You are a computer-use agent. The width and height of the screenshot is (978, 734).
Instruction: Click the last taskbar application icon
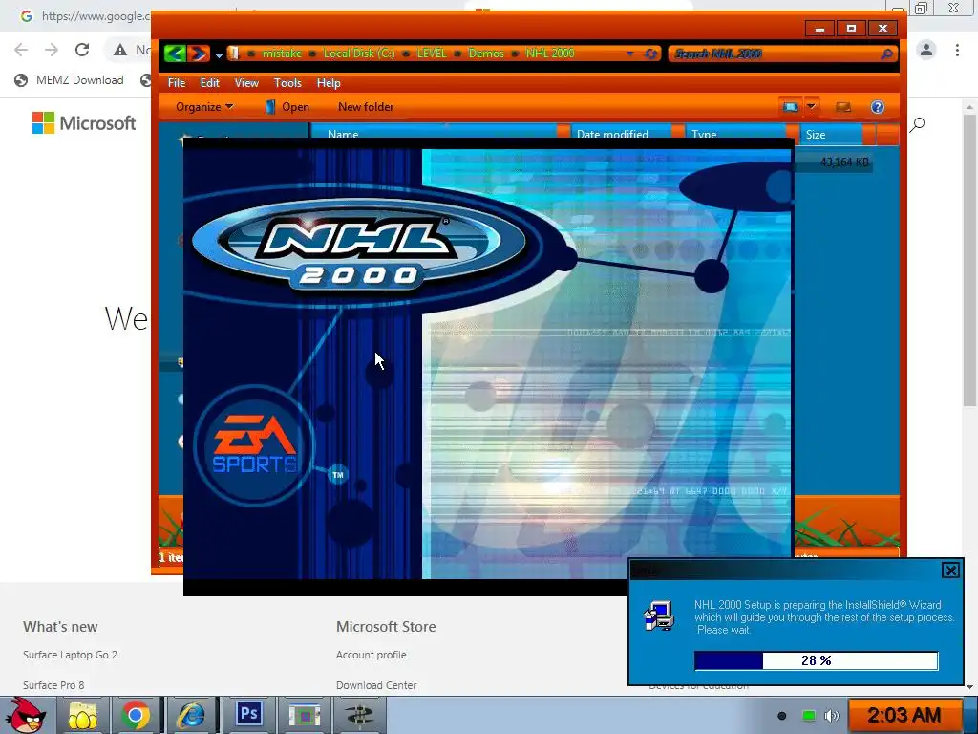(x=360, y=715)
